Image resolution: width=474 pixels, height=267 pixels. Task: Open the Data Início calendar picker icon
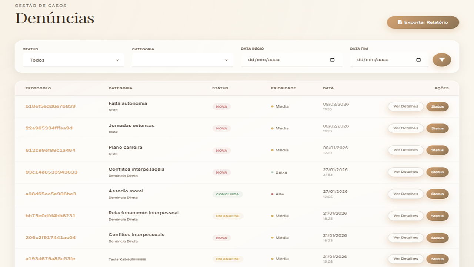(x=332, y=60)
